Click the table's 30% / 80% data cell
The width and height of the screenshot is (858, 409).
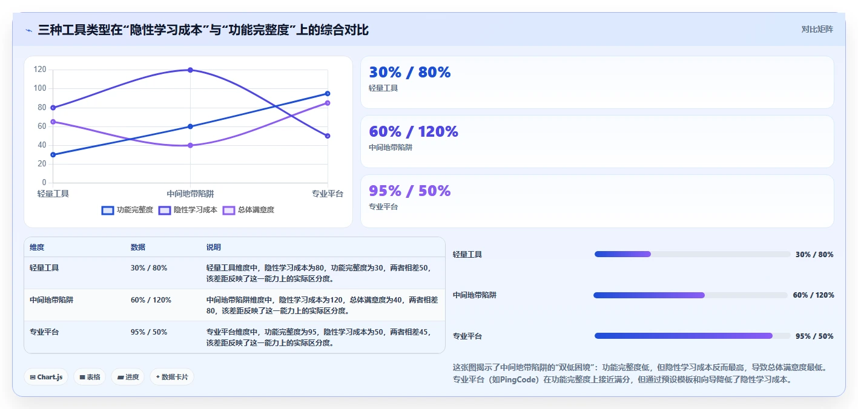tap(149, 267)
